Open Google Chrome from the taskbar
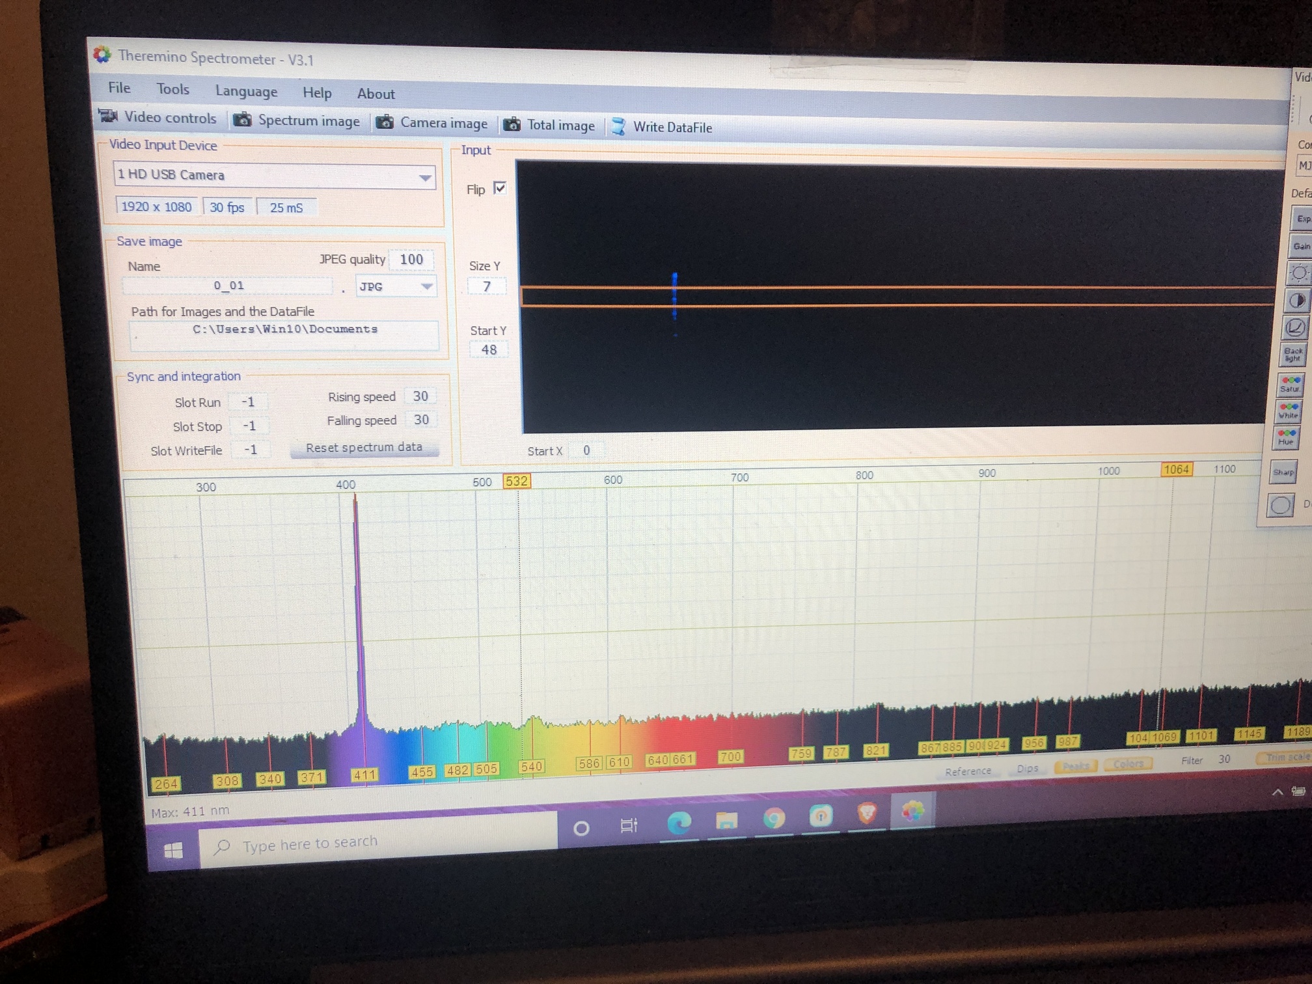This screenshot has height=984, width=1312. click(774, 818)
